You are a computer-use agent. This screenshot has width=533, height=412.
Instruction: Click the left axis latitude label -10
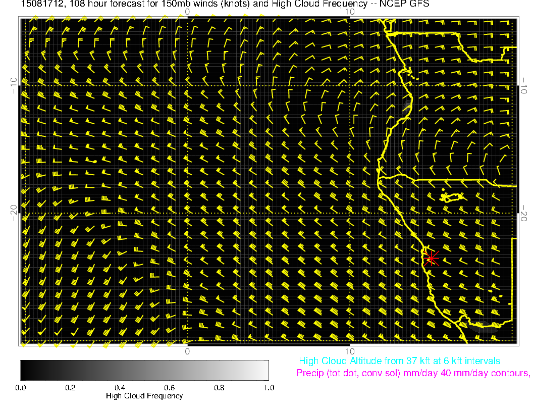(x=14, y=84)
